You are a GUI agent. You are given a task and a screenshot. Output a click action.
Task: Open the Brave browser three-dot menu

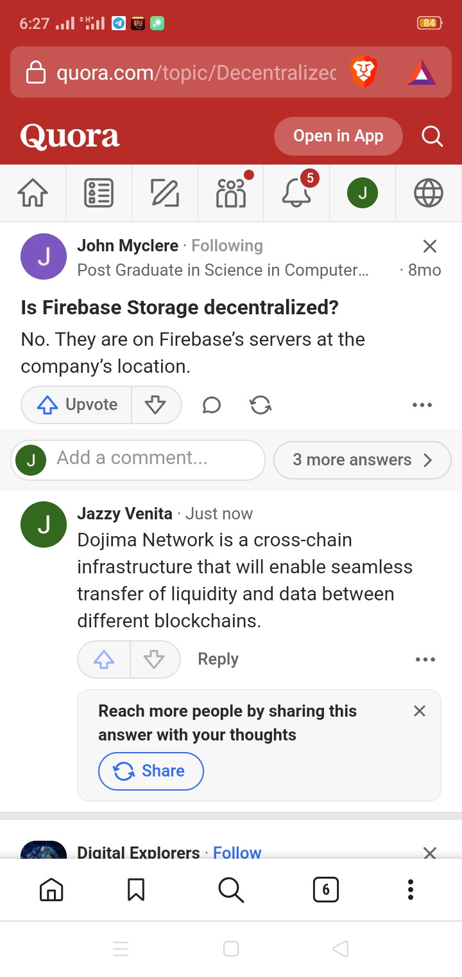pos(411,890)
